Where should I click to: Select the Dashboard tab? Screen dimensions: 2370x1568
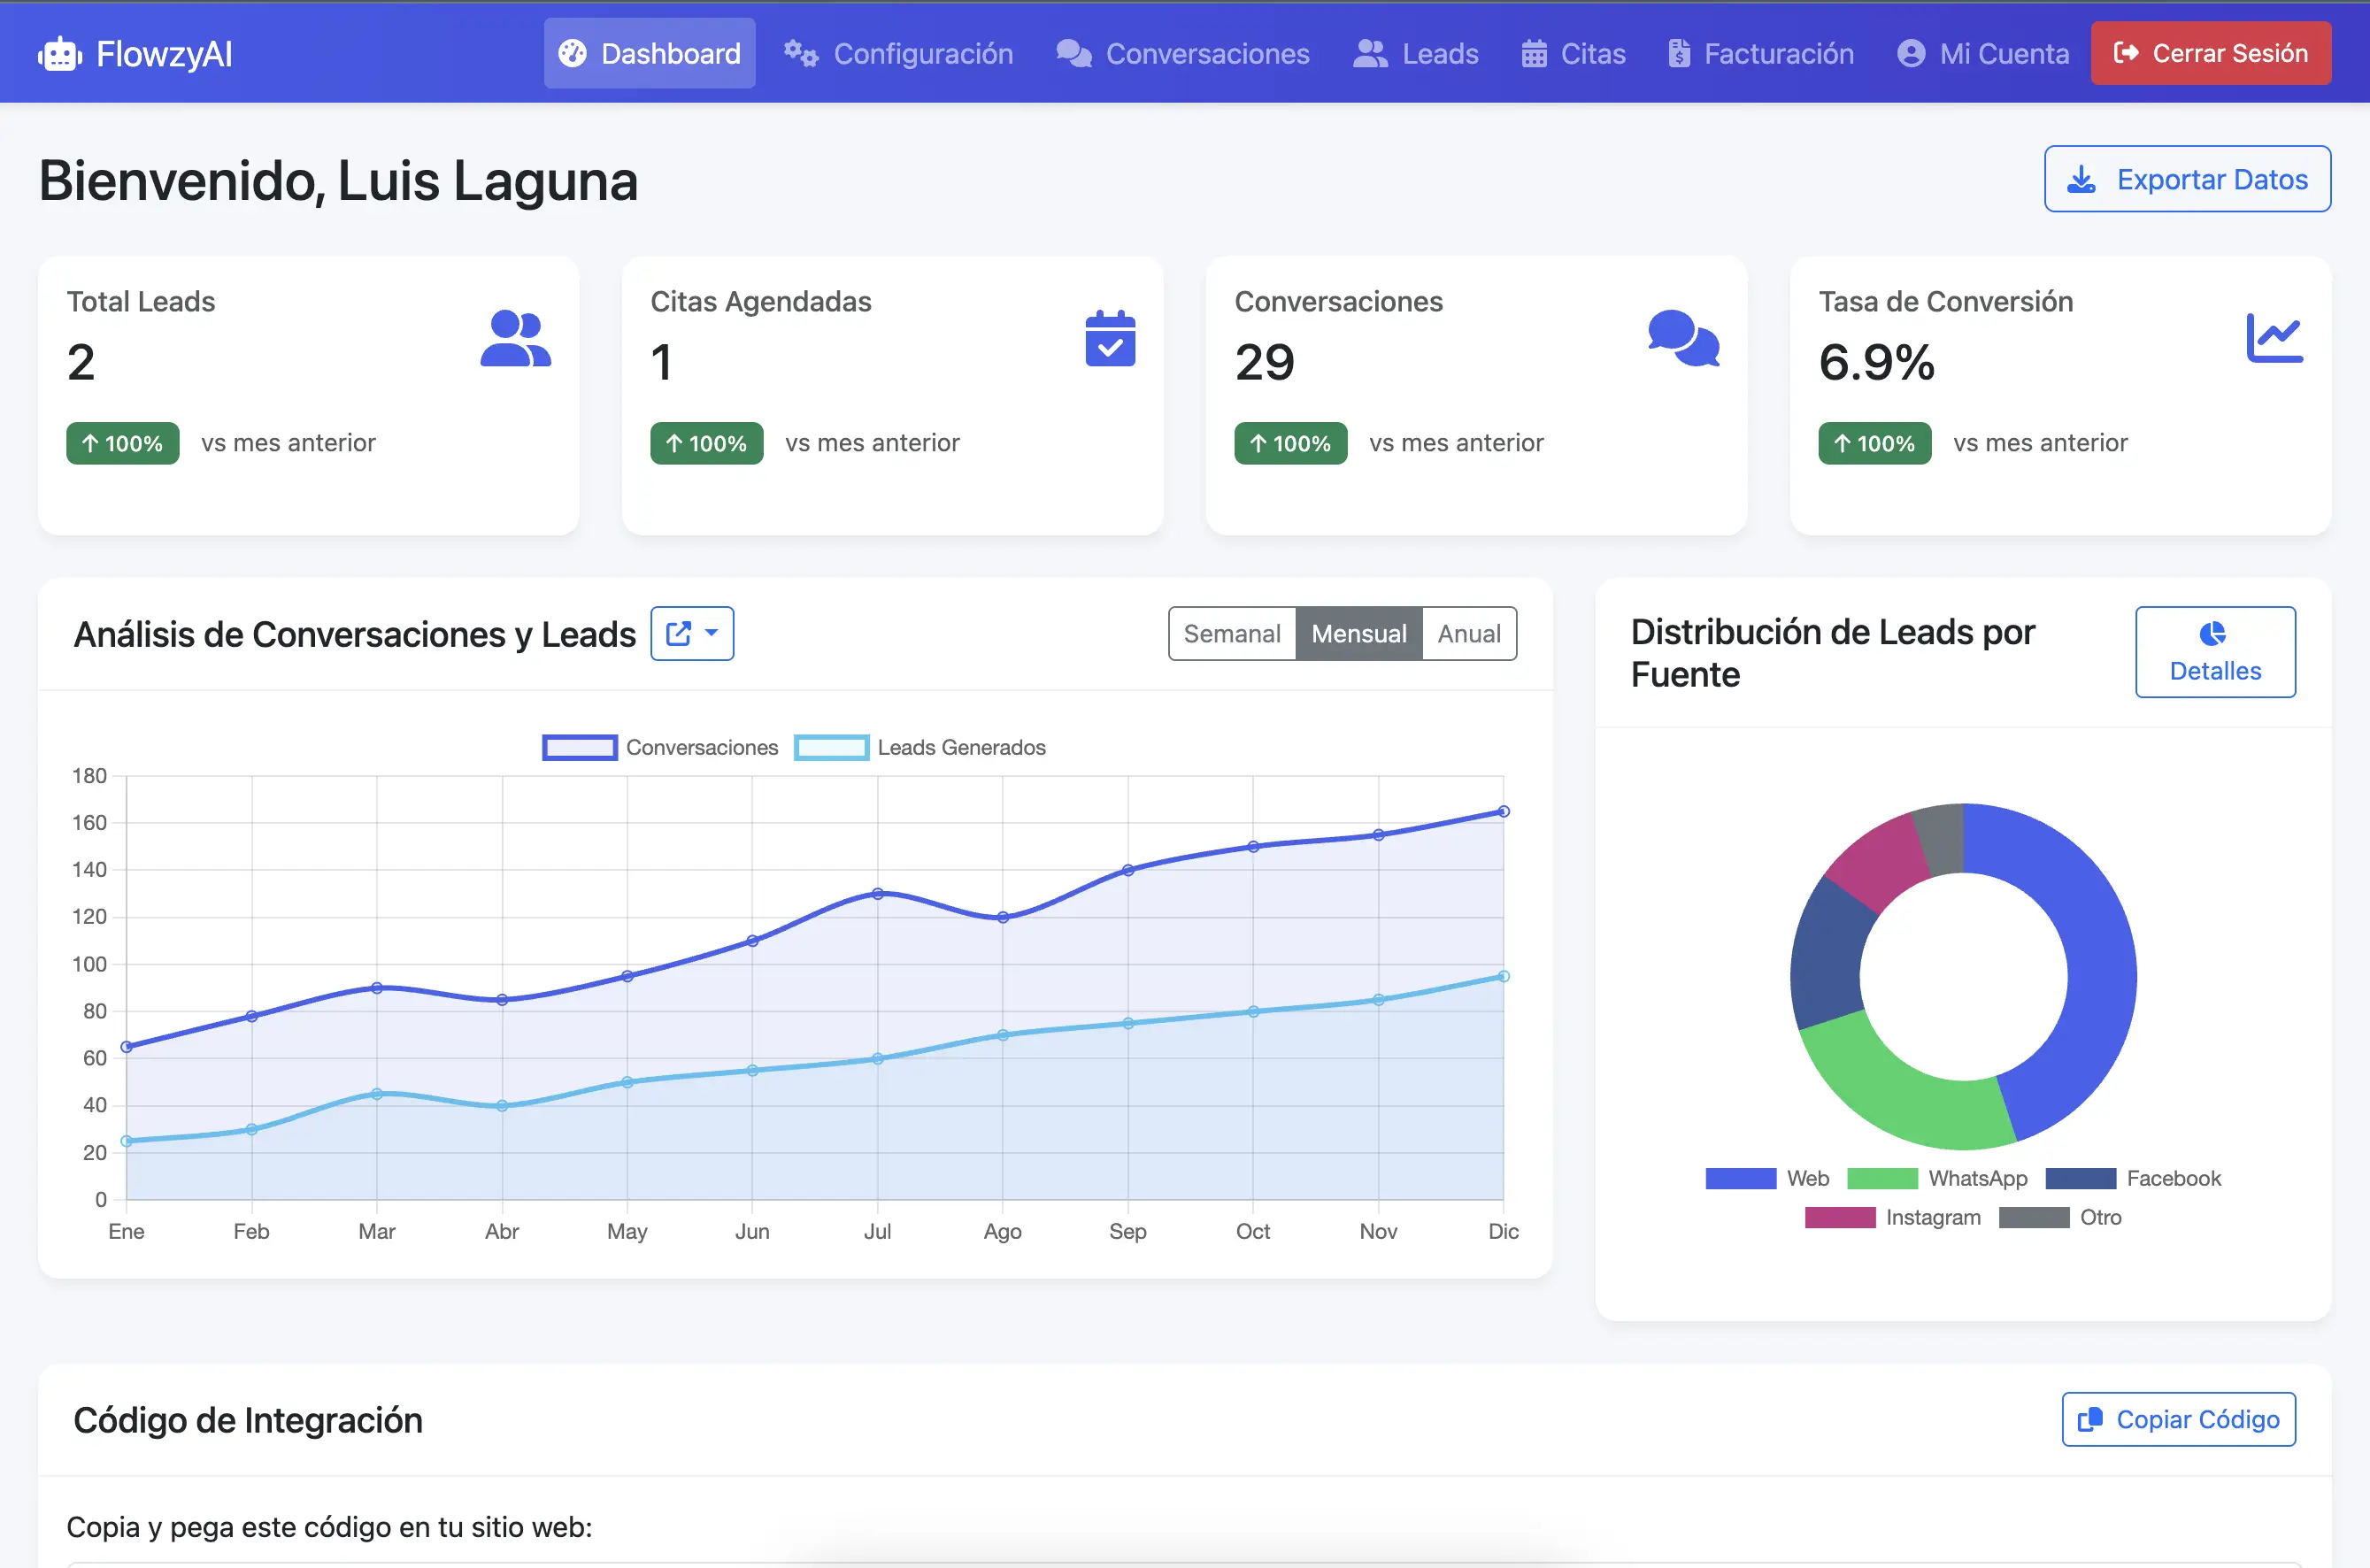pos(649,53)
